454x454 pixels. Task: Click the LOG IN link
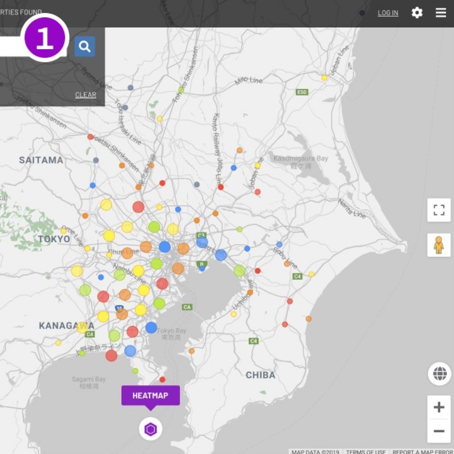(x=387, y=13)
